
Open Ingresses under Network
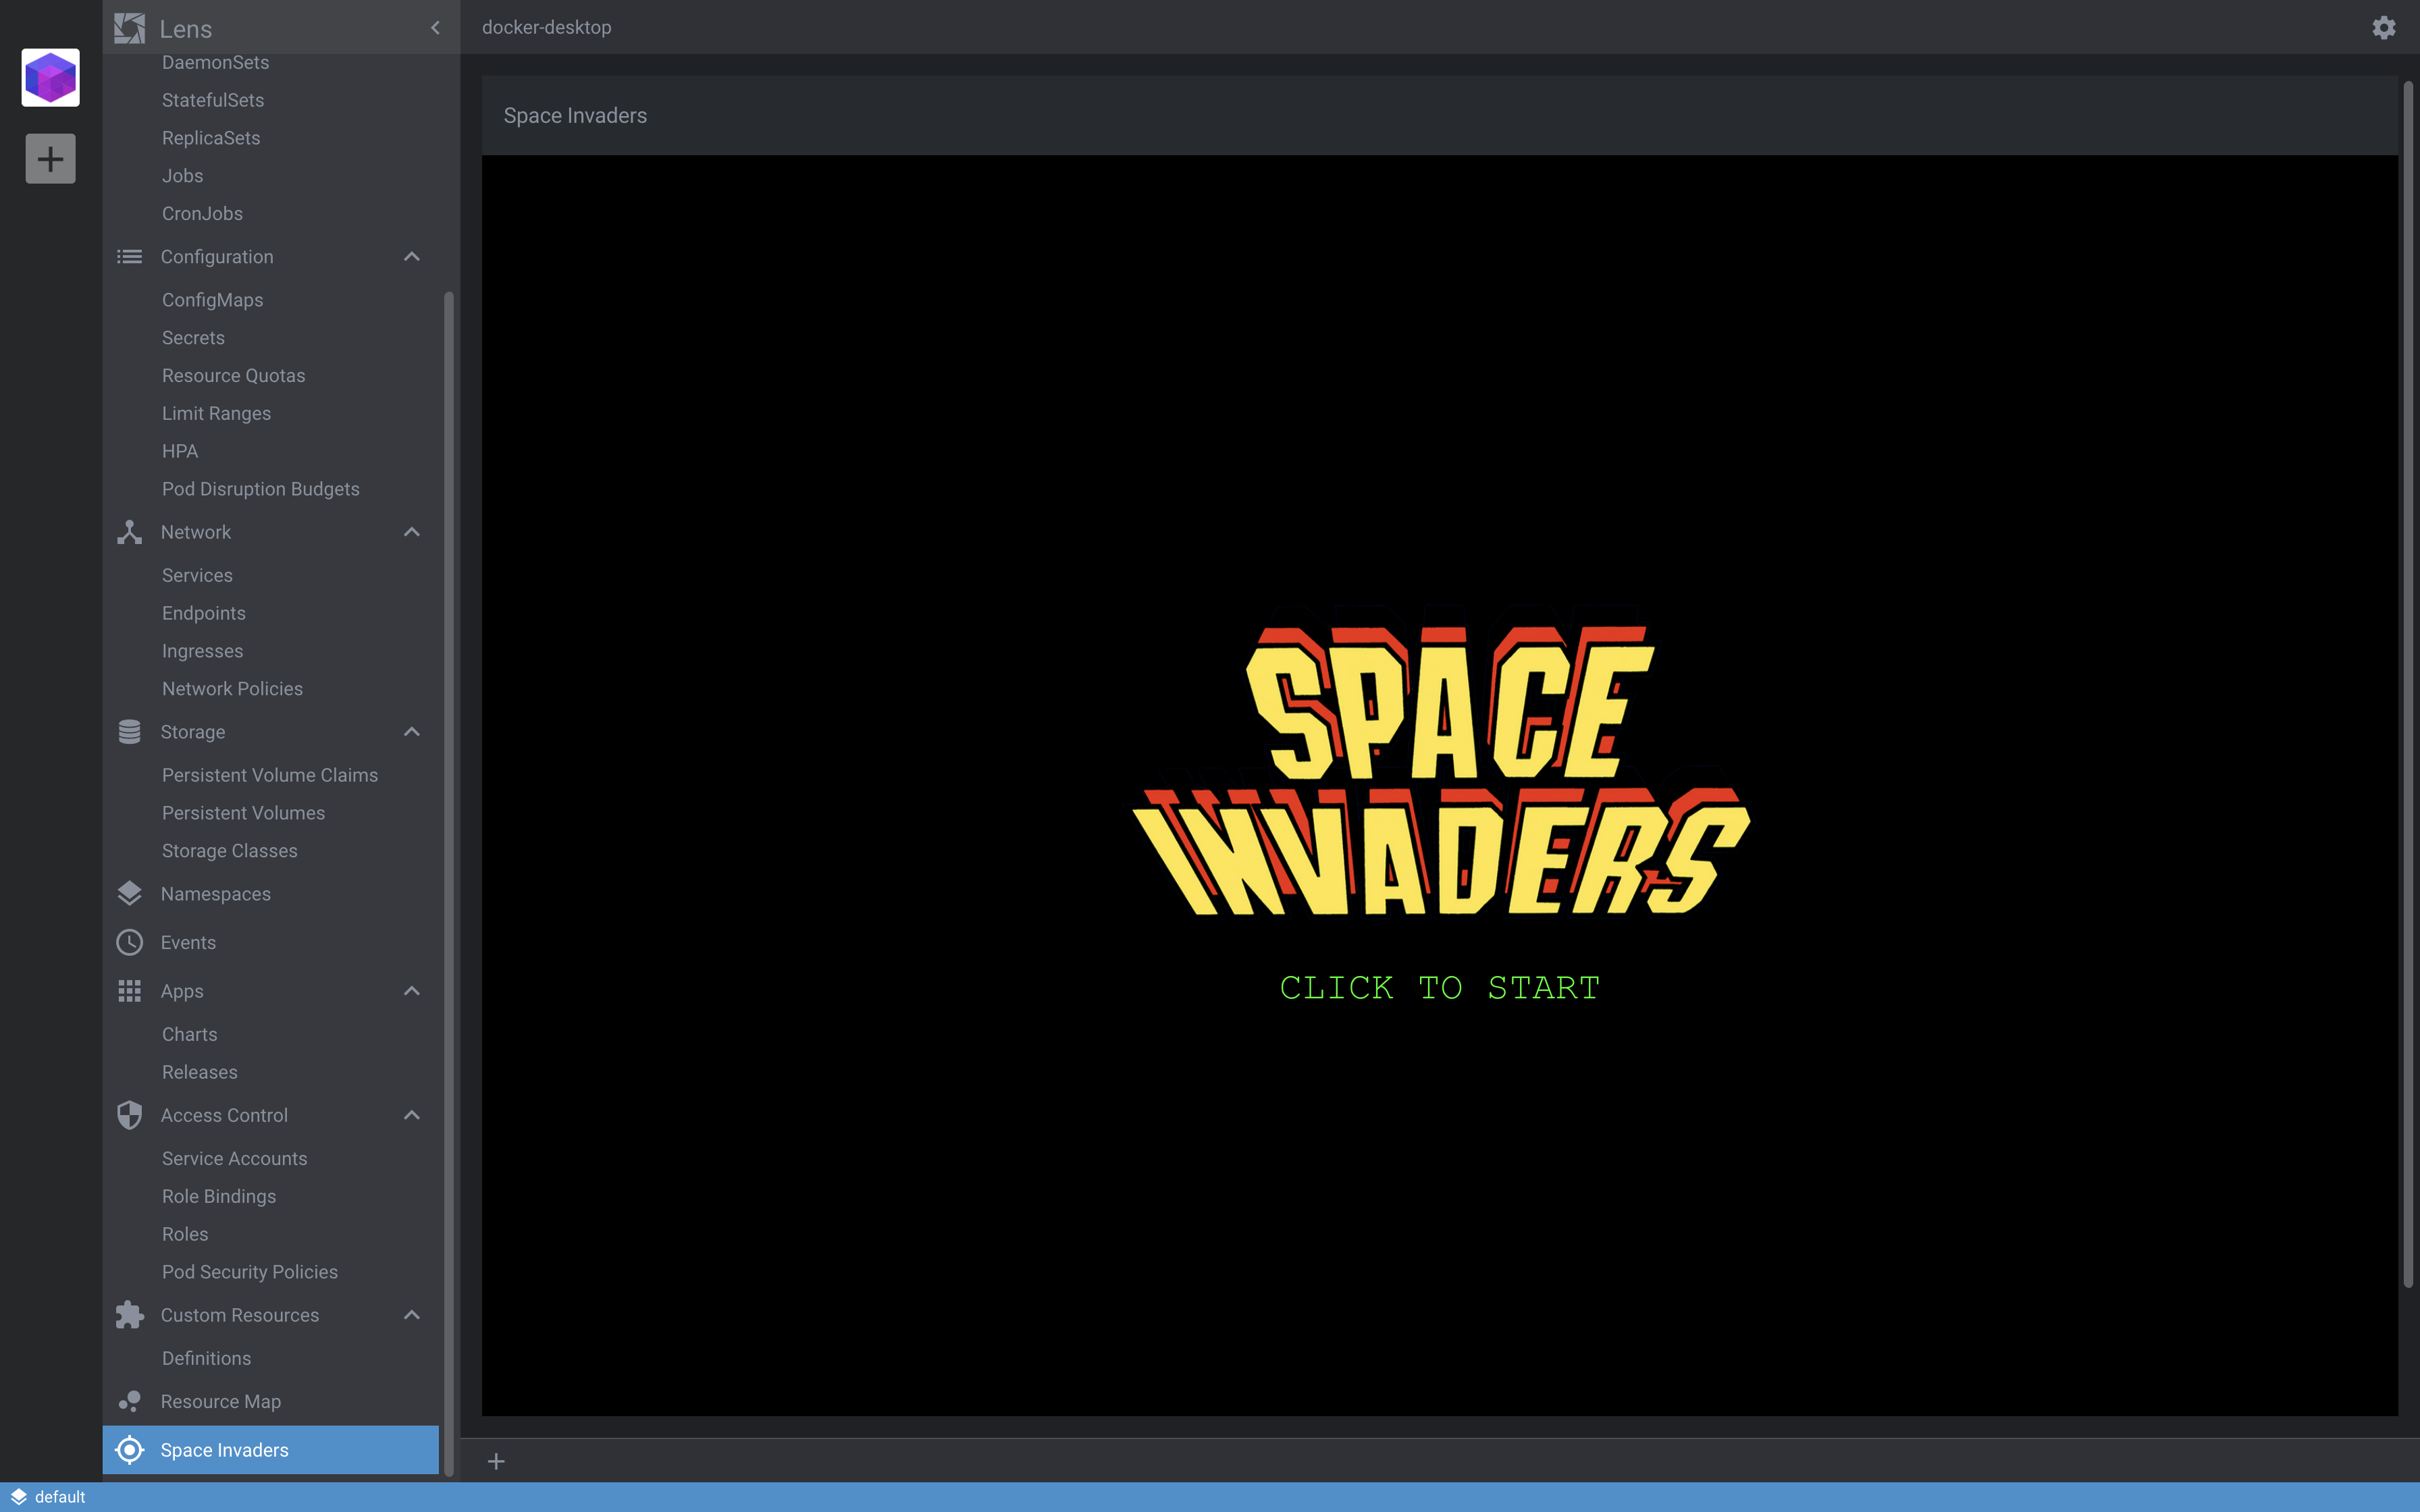point(202,651)
